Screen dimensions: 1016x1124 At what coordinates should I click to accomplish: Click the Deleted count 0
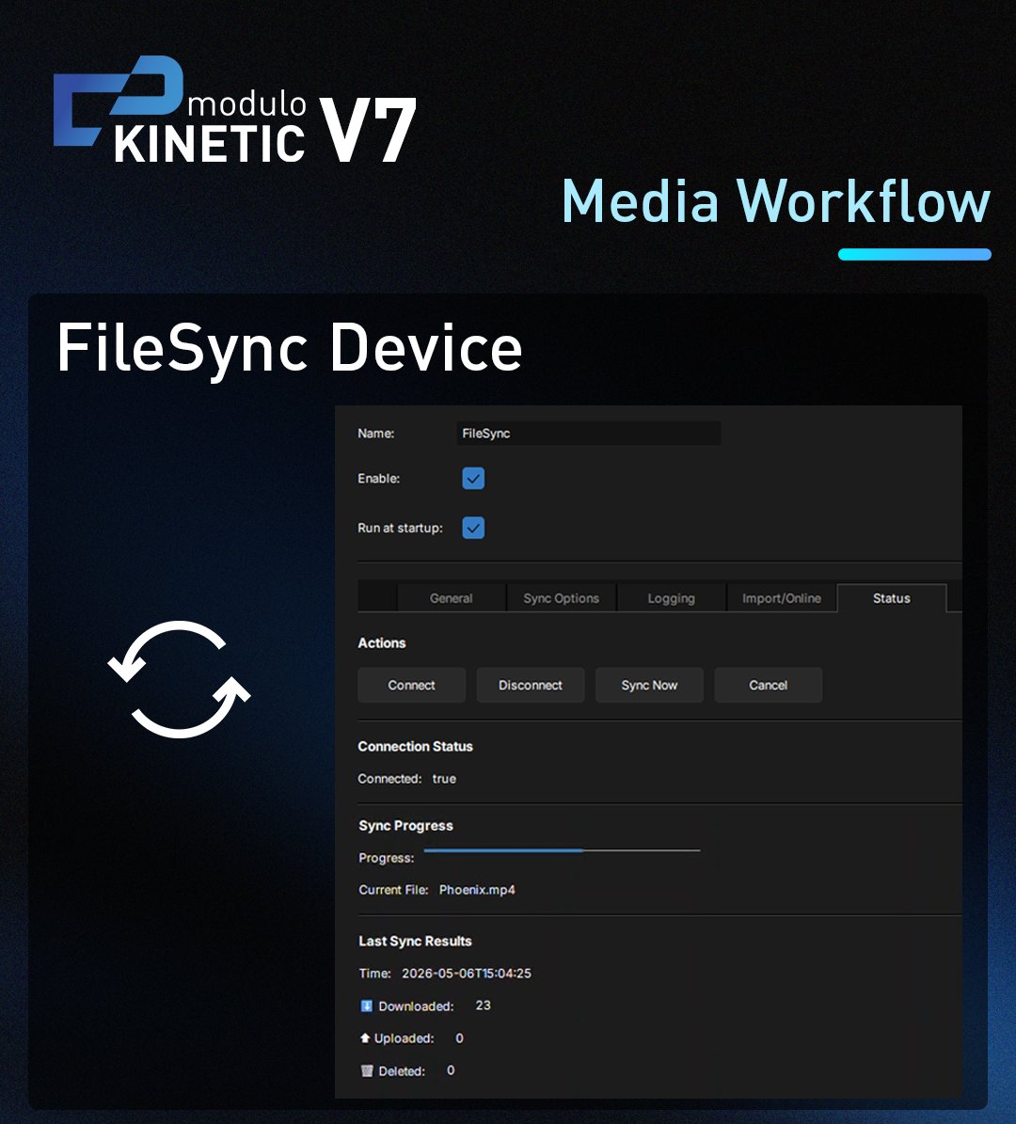(x=451, y=1070)
